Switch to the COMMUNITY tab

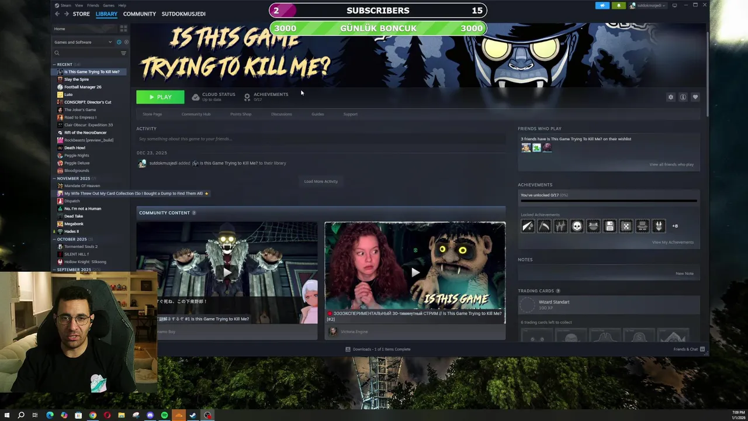pos(139,14)
